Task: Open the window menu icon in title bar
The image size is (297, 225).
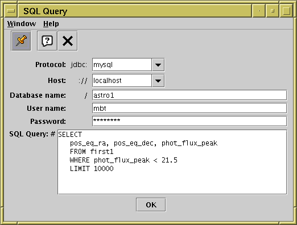Action: coord(11,11)
